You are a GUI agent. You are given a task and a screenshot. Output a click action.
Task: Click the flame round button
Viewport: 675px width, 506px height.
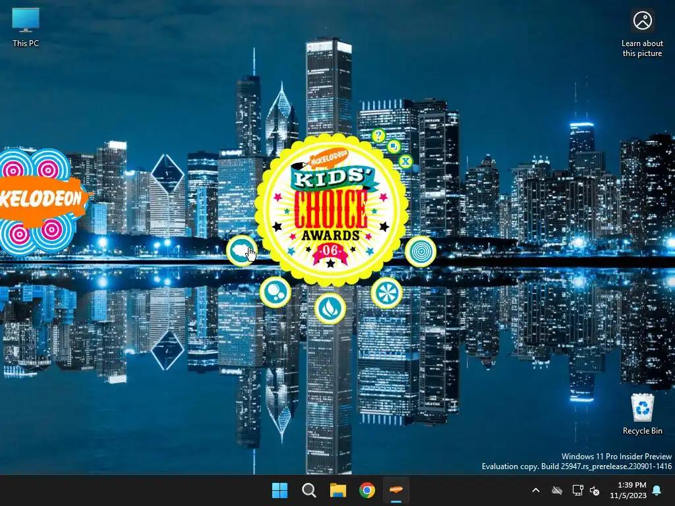pyautogui.click(x=330, y=308)
